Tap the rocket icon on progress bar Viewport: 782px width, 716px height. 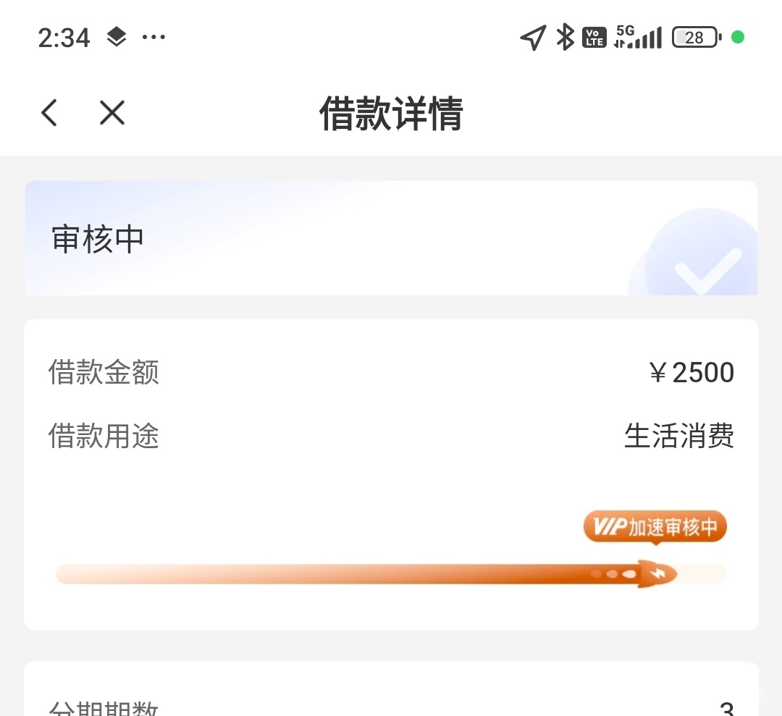click(657, 574)
